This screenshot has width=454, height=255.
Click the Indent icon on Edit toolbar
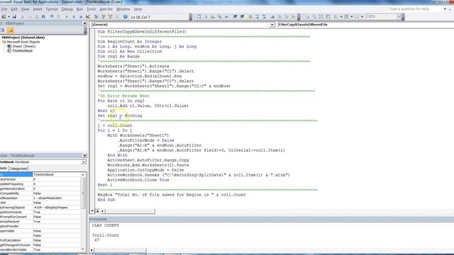235,17
